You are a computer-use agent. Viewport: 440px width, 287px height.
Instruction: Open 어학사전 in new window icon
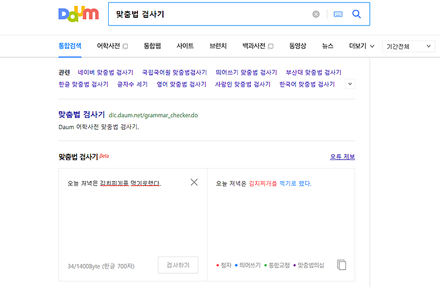pyautogui.click(x=125, y=46)
